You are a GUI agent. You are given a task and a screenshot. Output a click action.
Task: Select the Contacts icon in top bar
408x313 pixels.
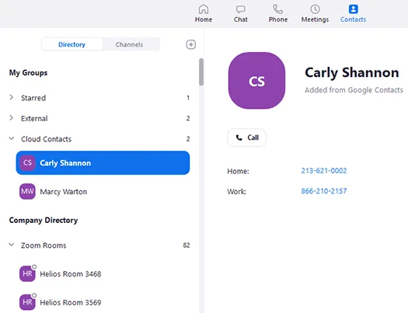pos(353,9)
